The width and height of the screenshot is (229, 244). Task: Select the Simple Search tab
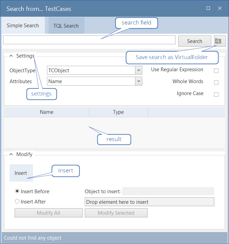tap(23, 26)
